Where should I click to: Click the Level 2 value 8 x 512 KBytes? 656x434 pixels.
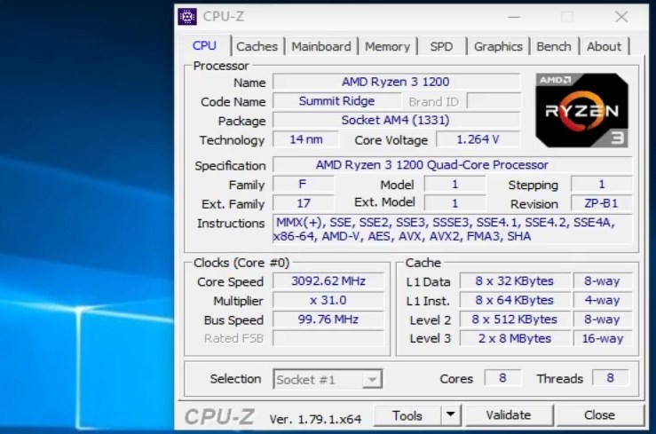[515, 319]
